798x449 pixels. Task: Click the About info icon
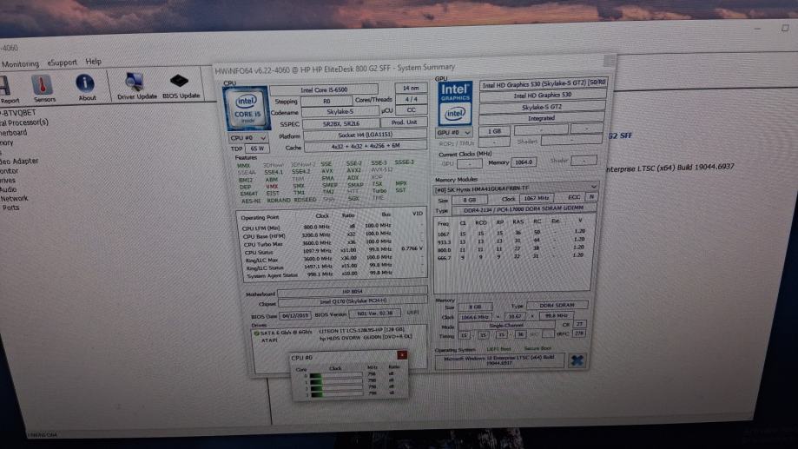[85, 87]
